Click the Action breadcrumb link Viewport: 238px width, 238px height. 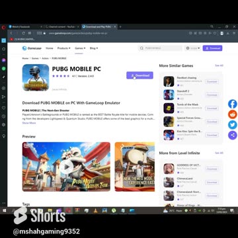click(45, 58)
